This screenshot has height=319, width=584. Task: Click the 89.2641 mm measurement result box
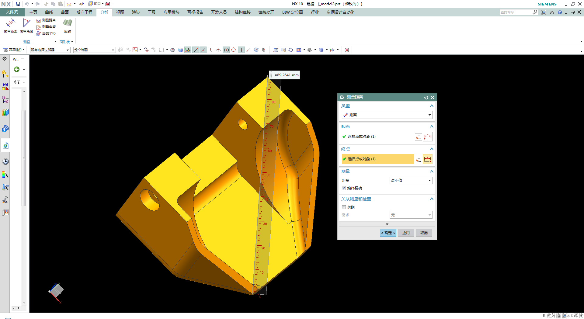pyautogui.click(x=284, y=75)
